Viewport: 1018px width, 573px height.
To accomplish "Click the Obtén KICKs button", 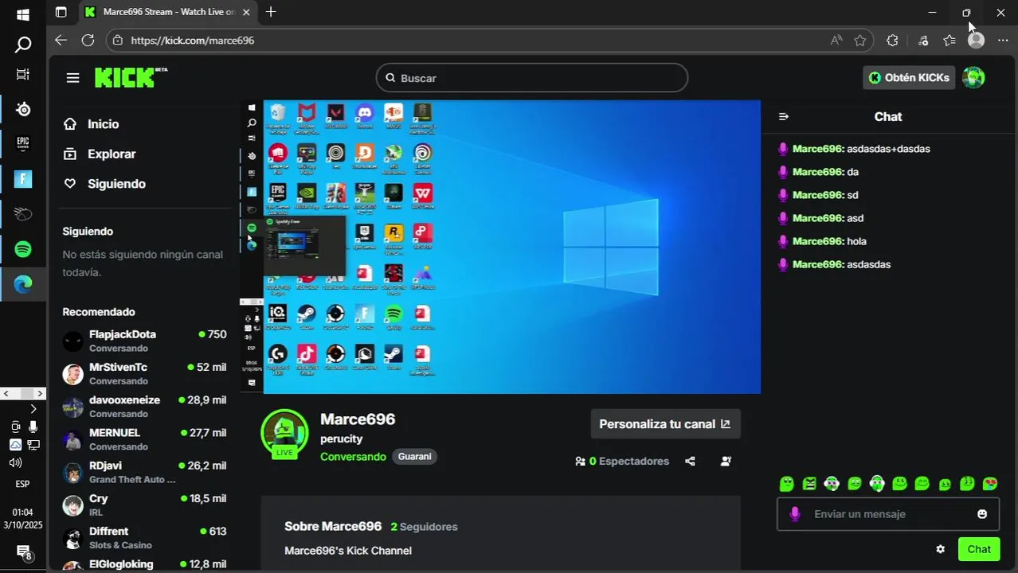I will point(909,77).
